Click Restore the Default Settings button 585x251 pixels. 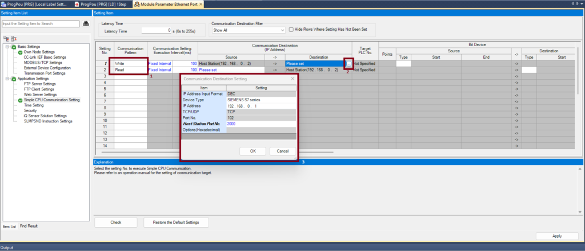[176, 222]
